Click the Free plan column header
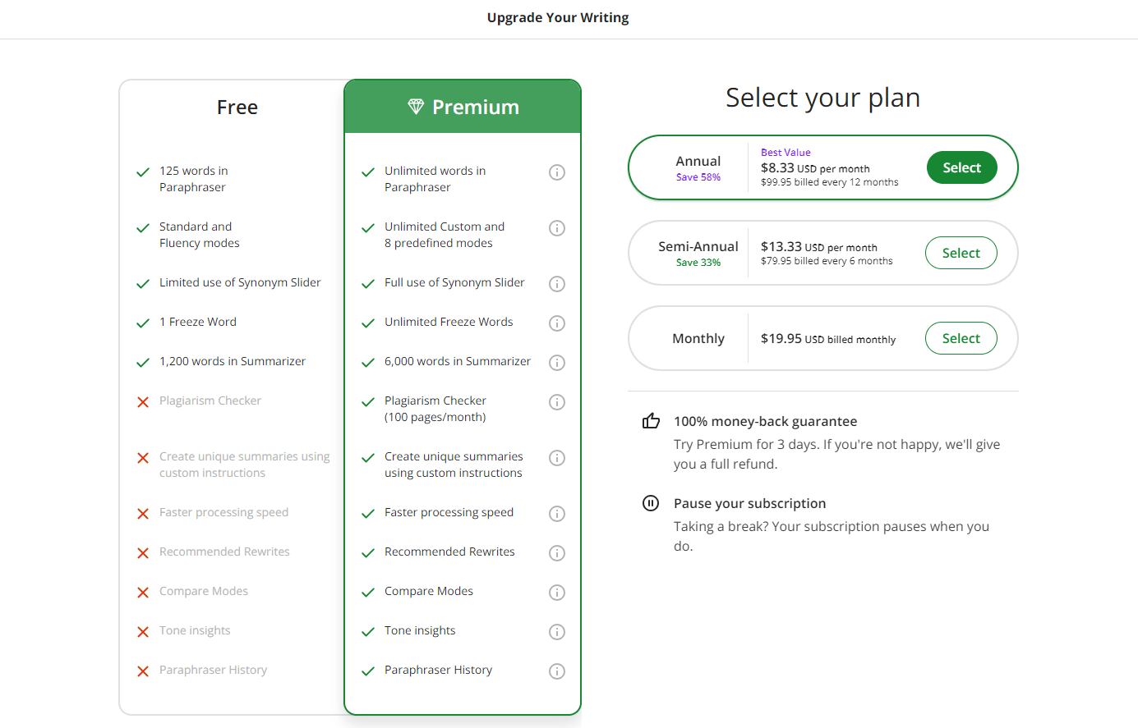Screen dimensions: 1138x728 237,108
